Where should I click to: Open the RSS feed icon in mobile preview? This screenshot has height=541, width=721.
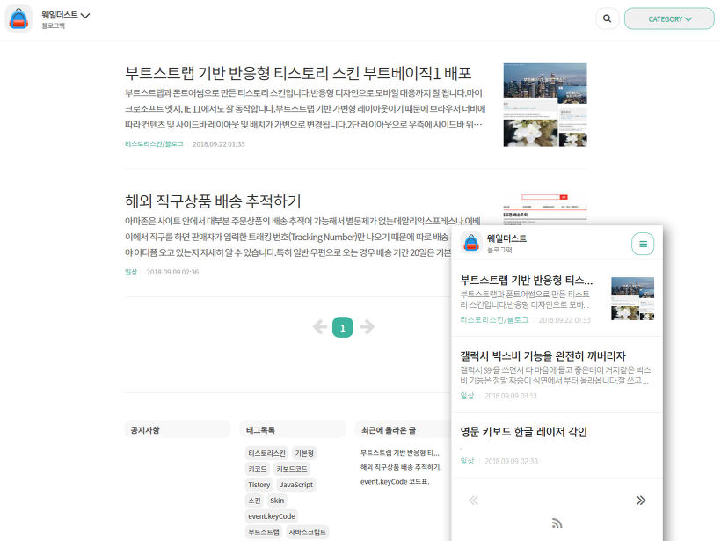click(557, 523)
